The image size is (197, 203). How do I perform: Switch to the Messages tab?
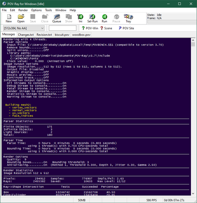click(x=9, y=35)
